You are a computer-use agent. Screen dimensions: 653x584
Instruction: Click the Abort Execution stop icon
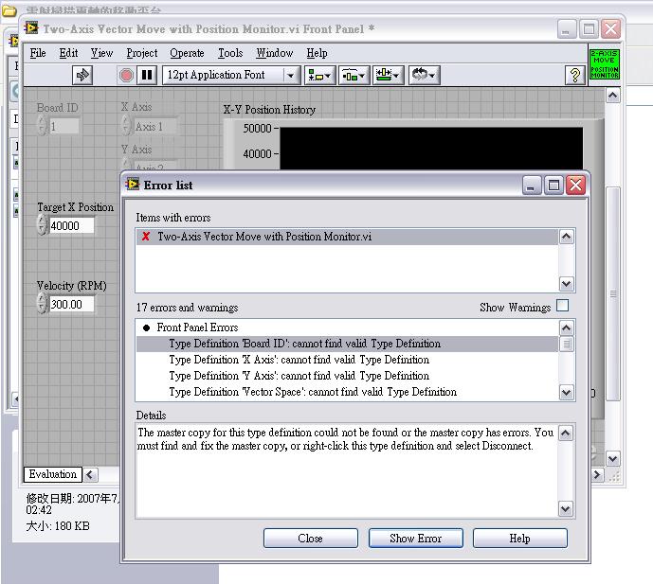[x=126, y=76]
